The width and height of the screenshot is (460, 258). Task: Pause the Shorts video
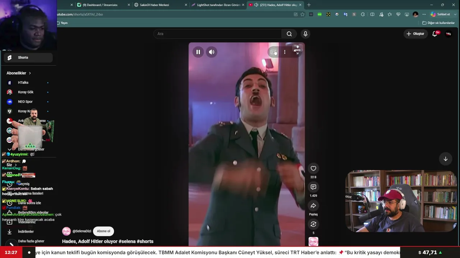coord(198,52)
